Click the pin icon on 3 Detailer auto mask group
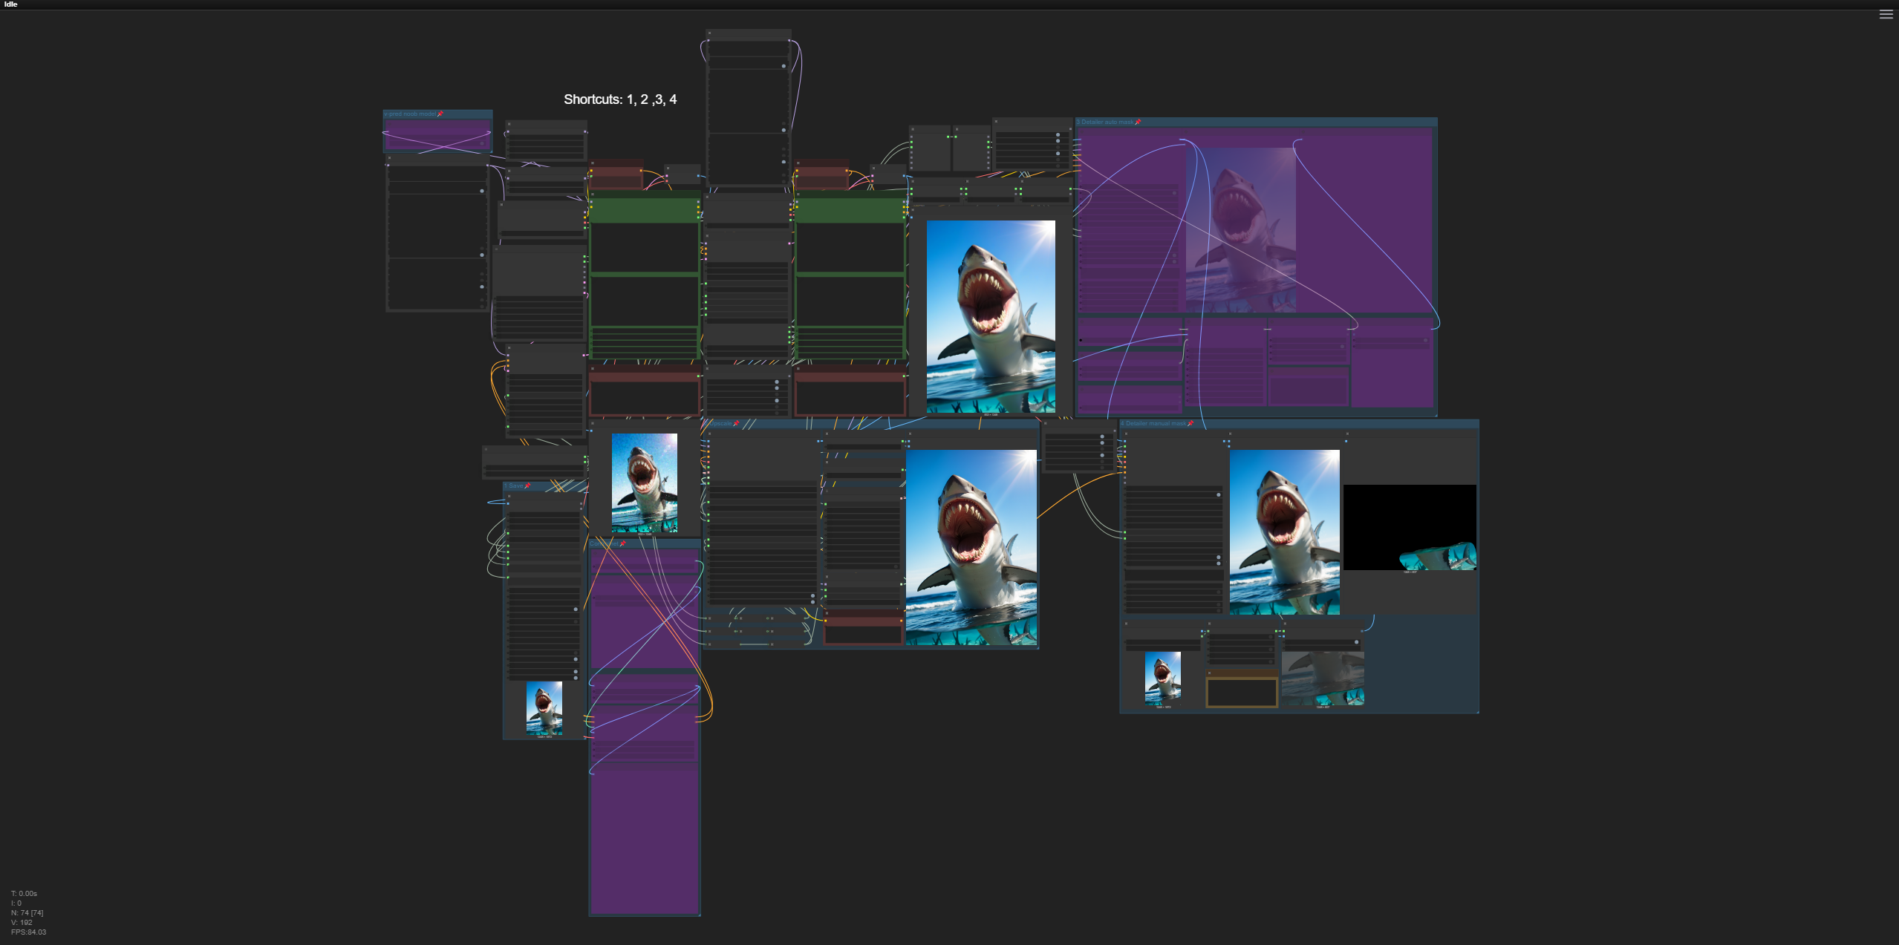 click(1138, 122)
